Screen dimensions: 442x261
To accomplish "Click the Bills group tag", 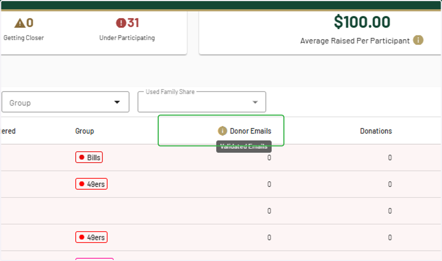I will click(89, 158).
